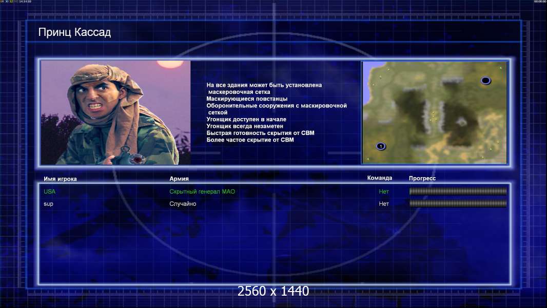Click the Армия column header
Screen dimensions: 547x308
pos(179,178)
